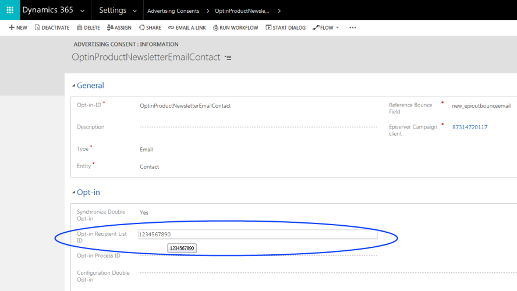Expand the Dynamics 365 navigation chevron
Image resolution: width=517 pixels, height=291 pixels.
82,10
